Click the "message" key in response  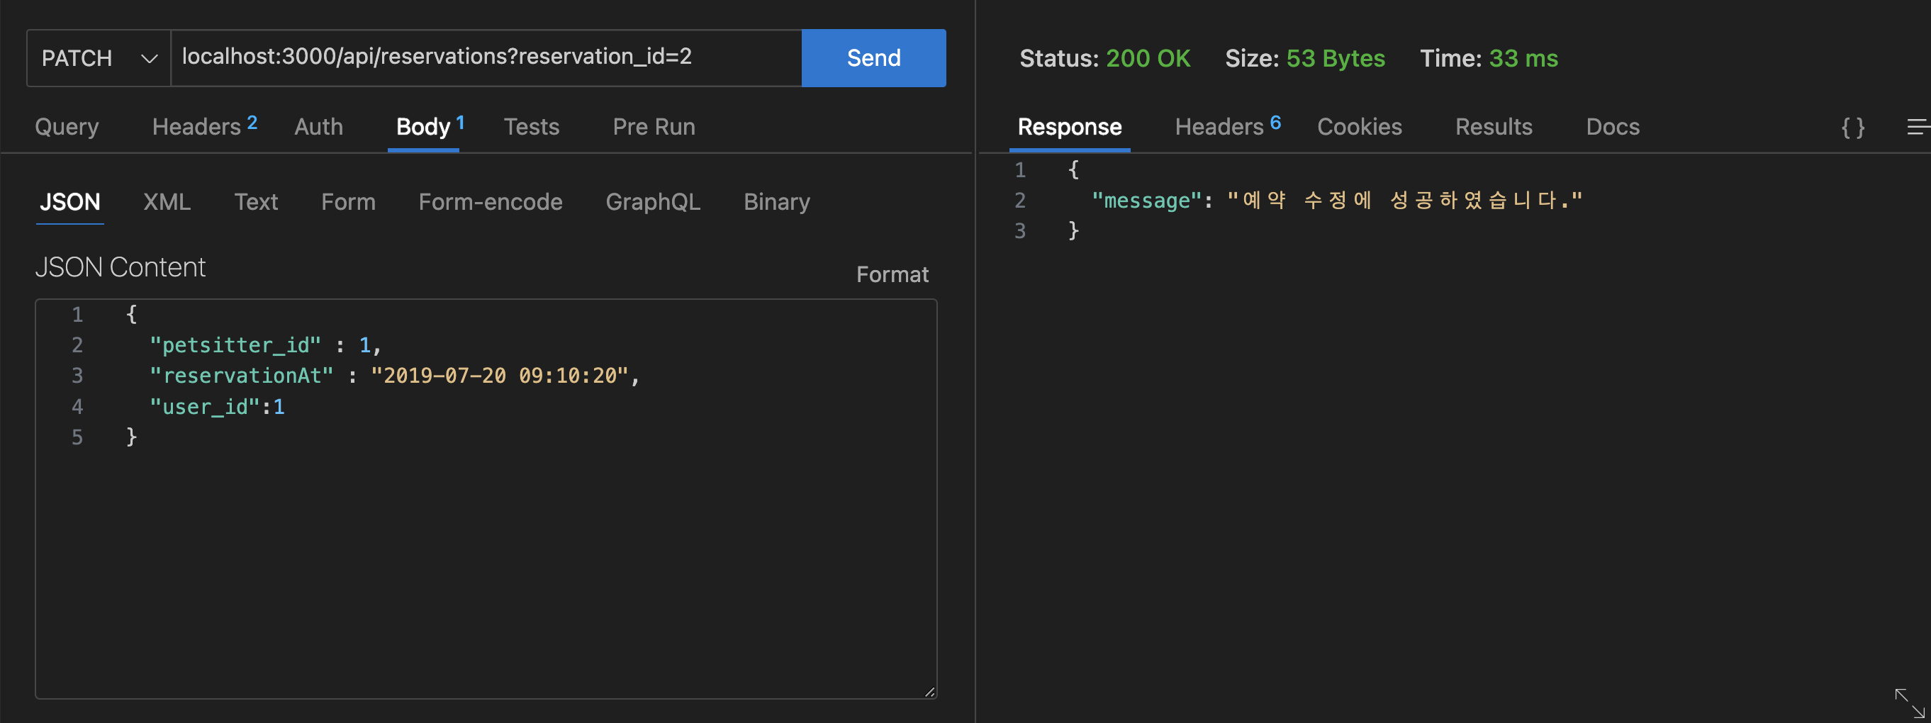click(1146, 201)
